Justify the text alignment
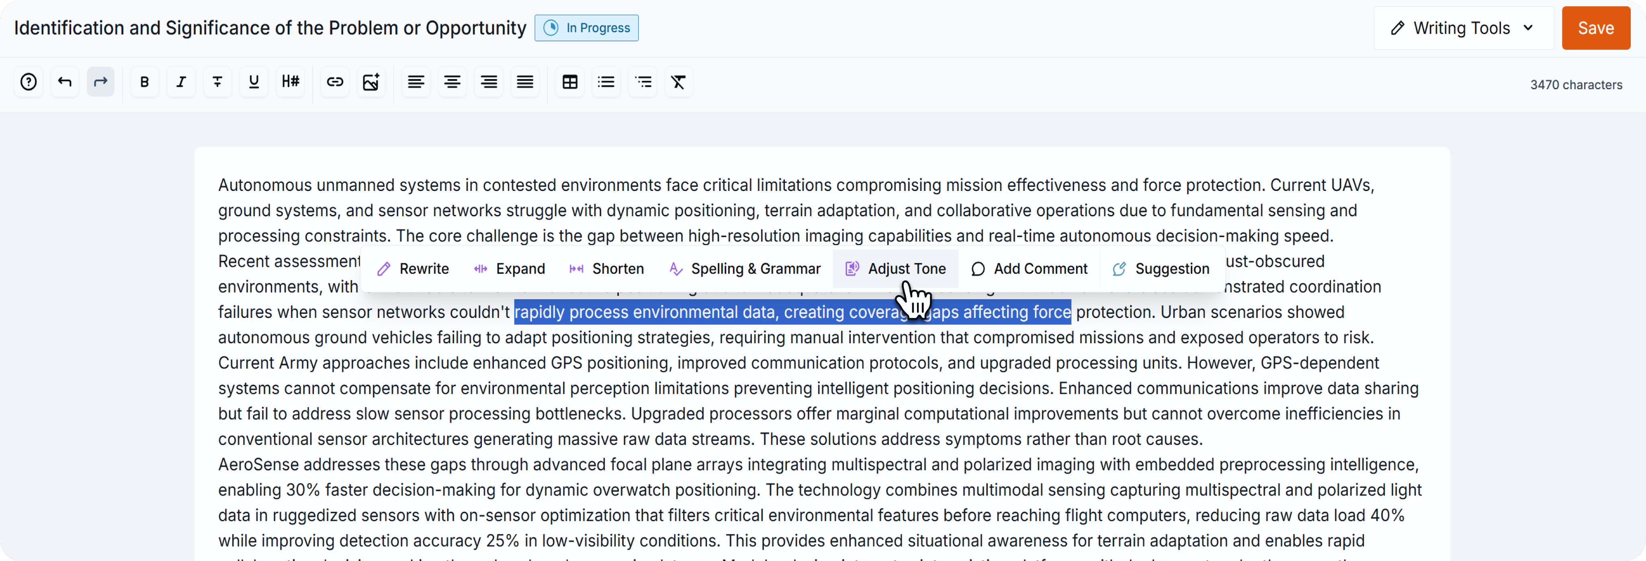Viewport: 1646px width, 561px height. tap(525, 82)
